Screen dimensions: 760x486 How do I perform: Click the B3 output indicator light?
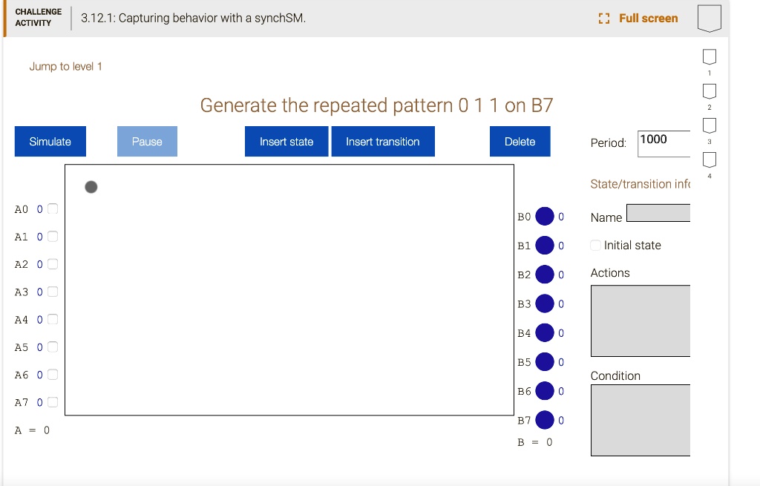pyautogui.click(x=546, y=303)
